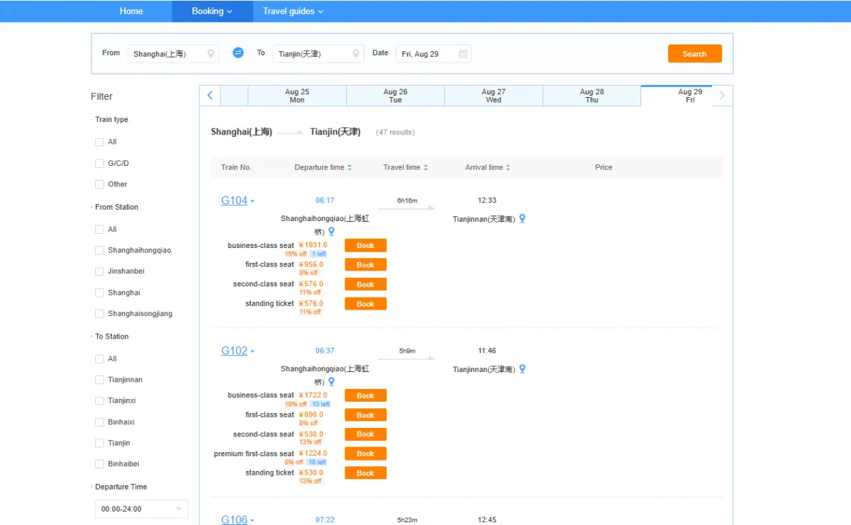The height and width of the screenshot is (525, 851).
Task: Open the calendar icon in the Date field
Action: click(x=463, y=54)
